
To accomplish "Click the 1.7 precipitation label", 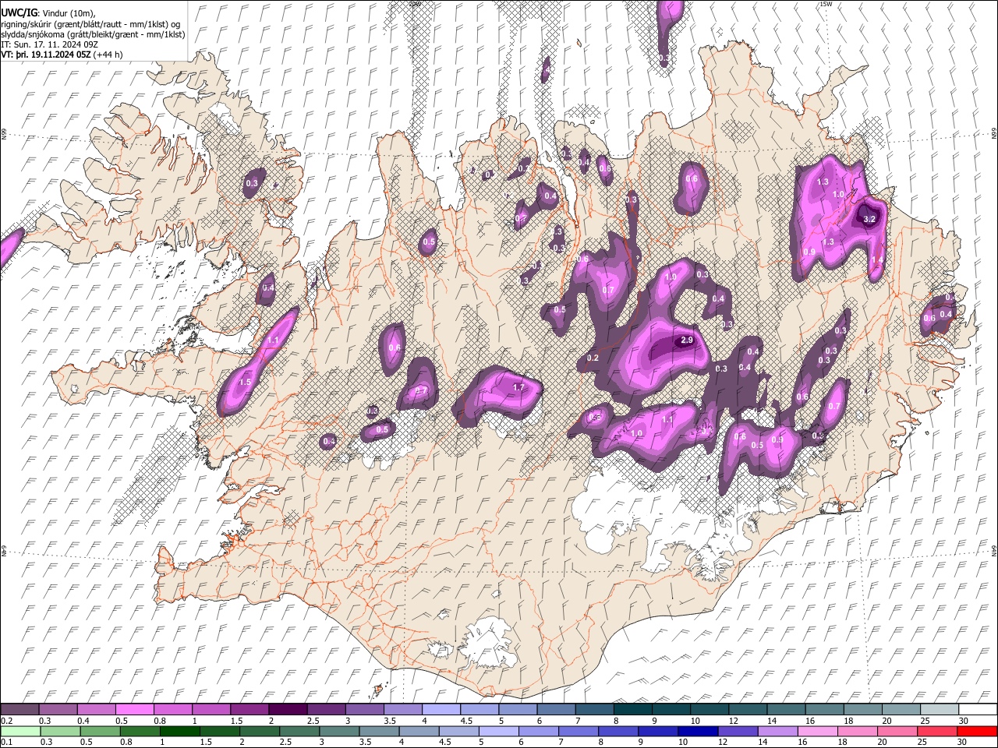I will coord(519,387).
